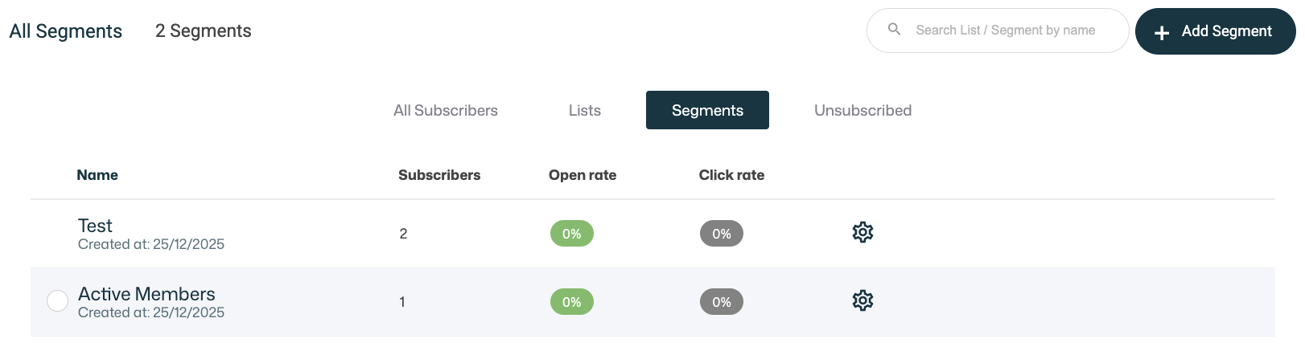Click Active Members gray click rate badge
Screen dimensions: 1305x355
point(721,302)
